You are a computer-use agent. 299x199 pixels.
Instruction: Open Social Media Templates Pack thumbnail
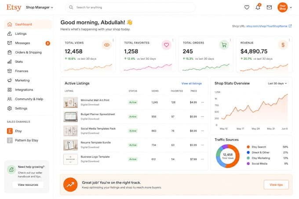pos(70,131)
